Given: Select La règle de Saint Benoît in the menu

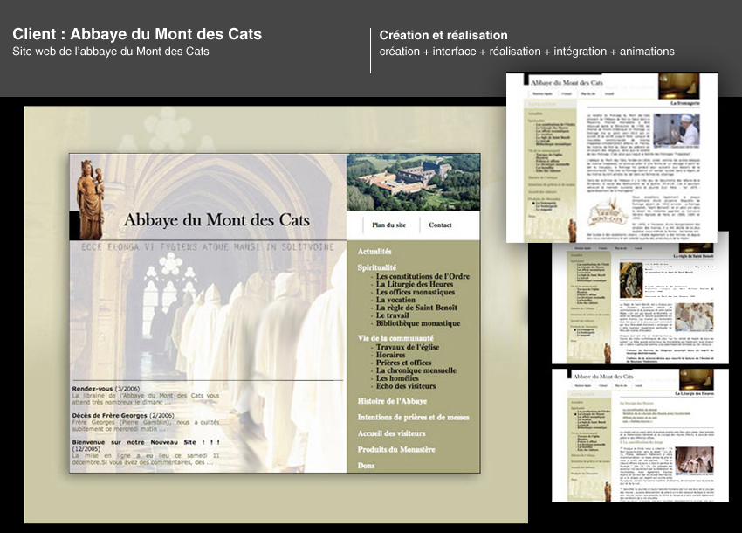Looking at the screenshot, I should pos(416,308).
